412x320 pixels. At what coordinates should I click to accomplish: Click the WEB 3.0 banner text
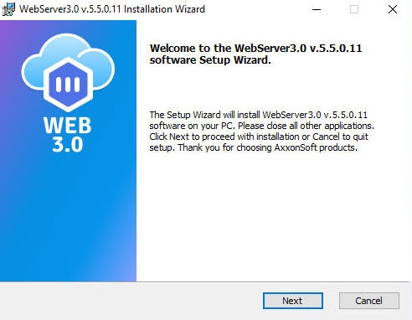point(67,134)
